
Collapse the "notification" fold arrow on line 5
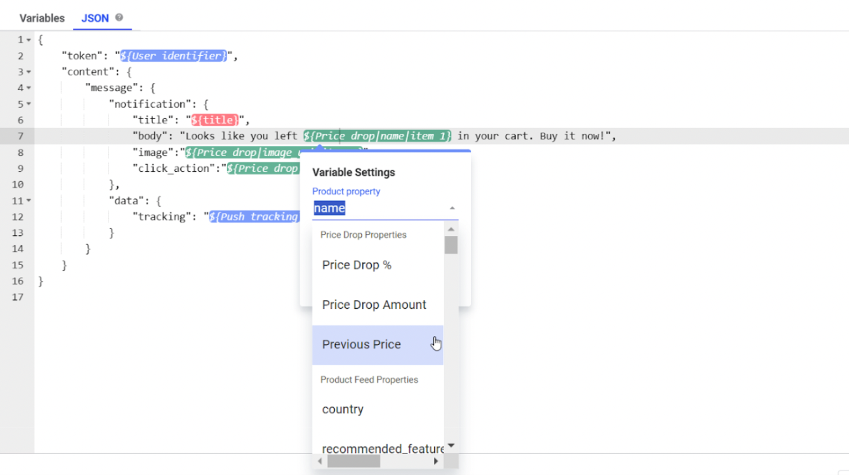click(x=29, y=104)
